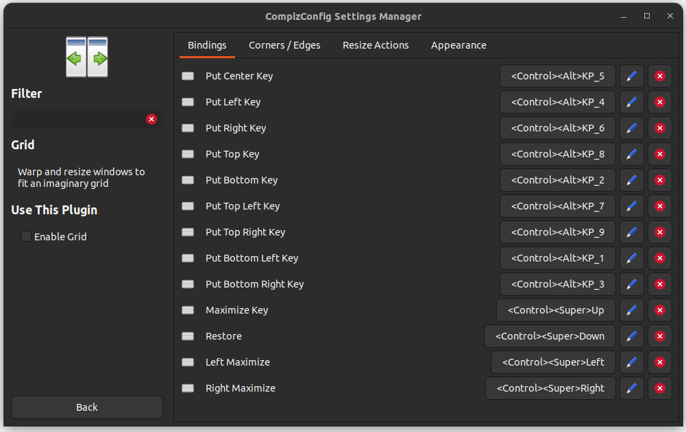Image resolution: width=686 pixels, height=432 pixels.
Task: Click the Put Top Right Key label
Action: [x=245, y=232]
